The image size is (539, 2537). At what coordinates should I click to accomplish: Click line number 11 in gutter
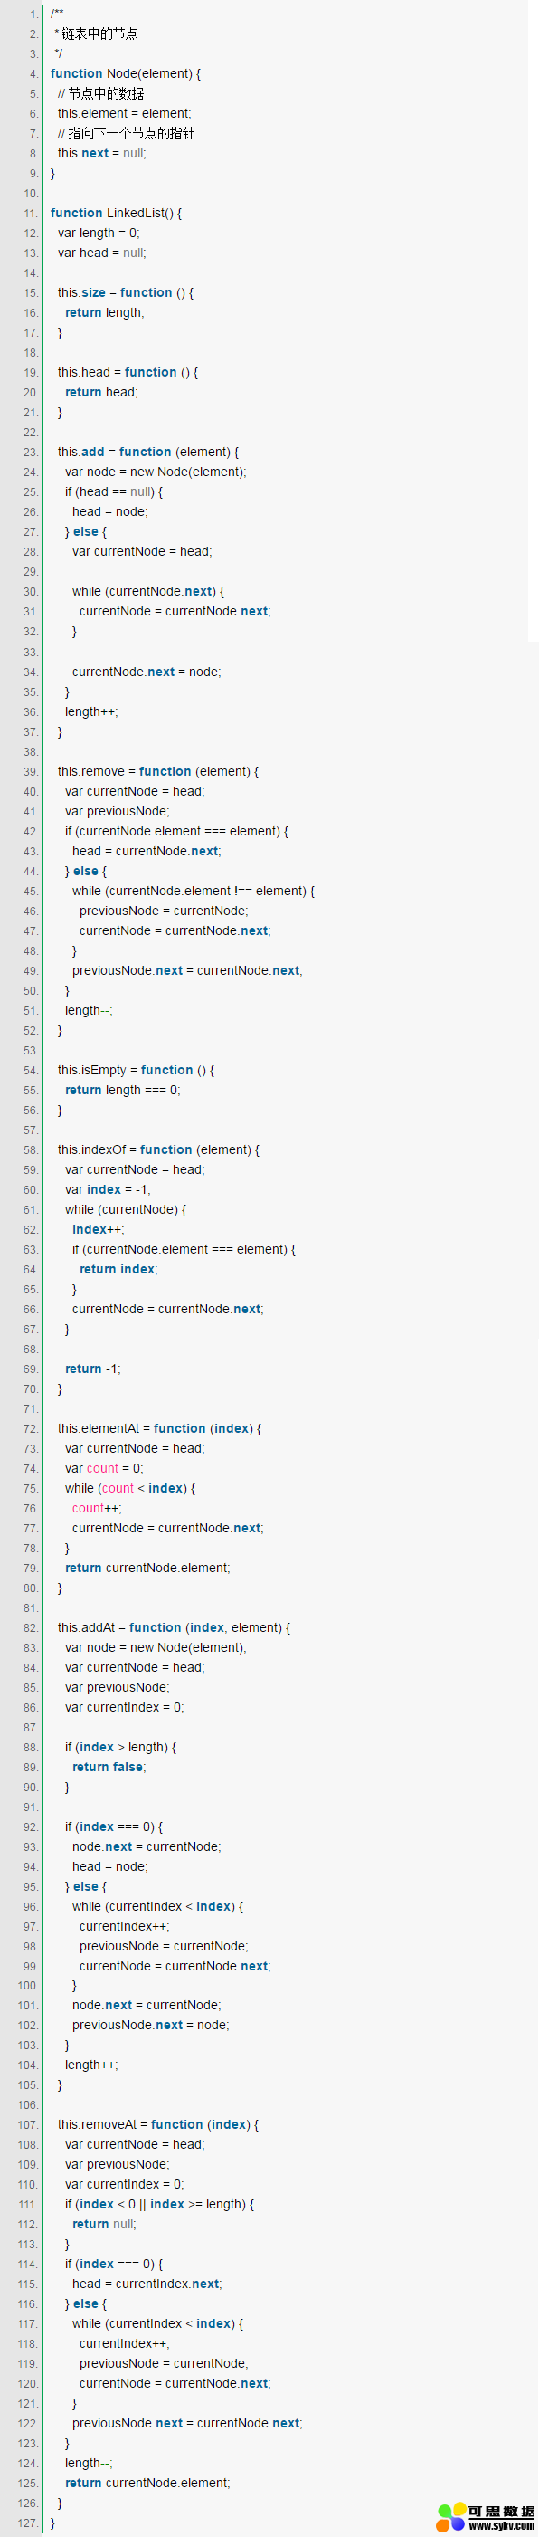click(31, 213)
